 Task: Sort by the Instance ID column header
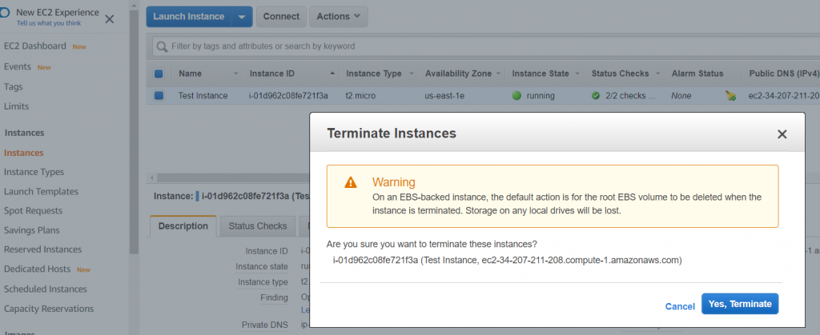tap(272, 74)
